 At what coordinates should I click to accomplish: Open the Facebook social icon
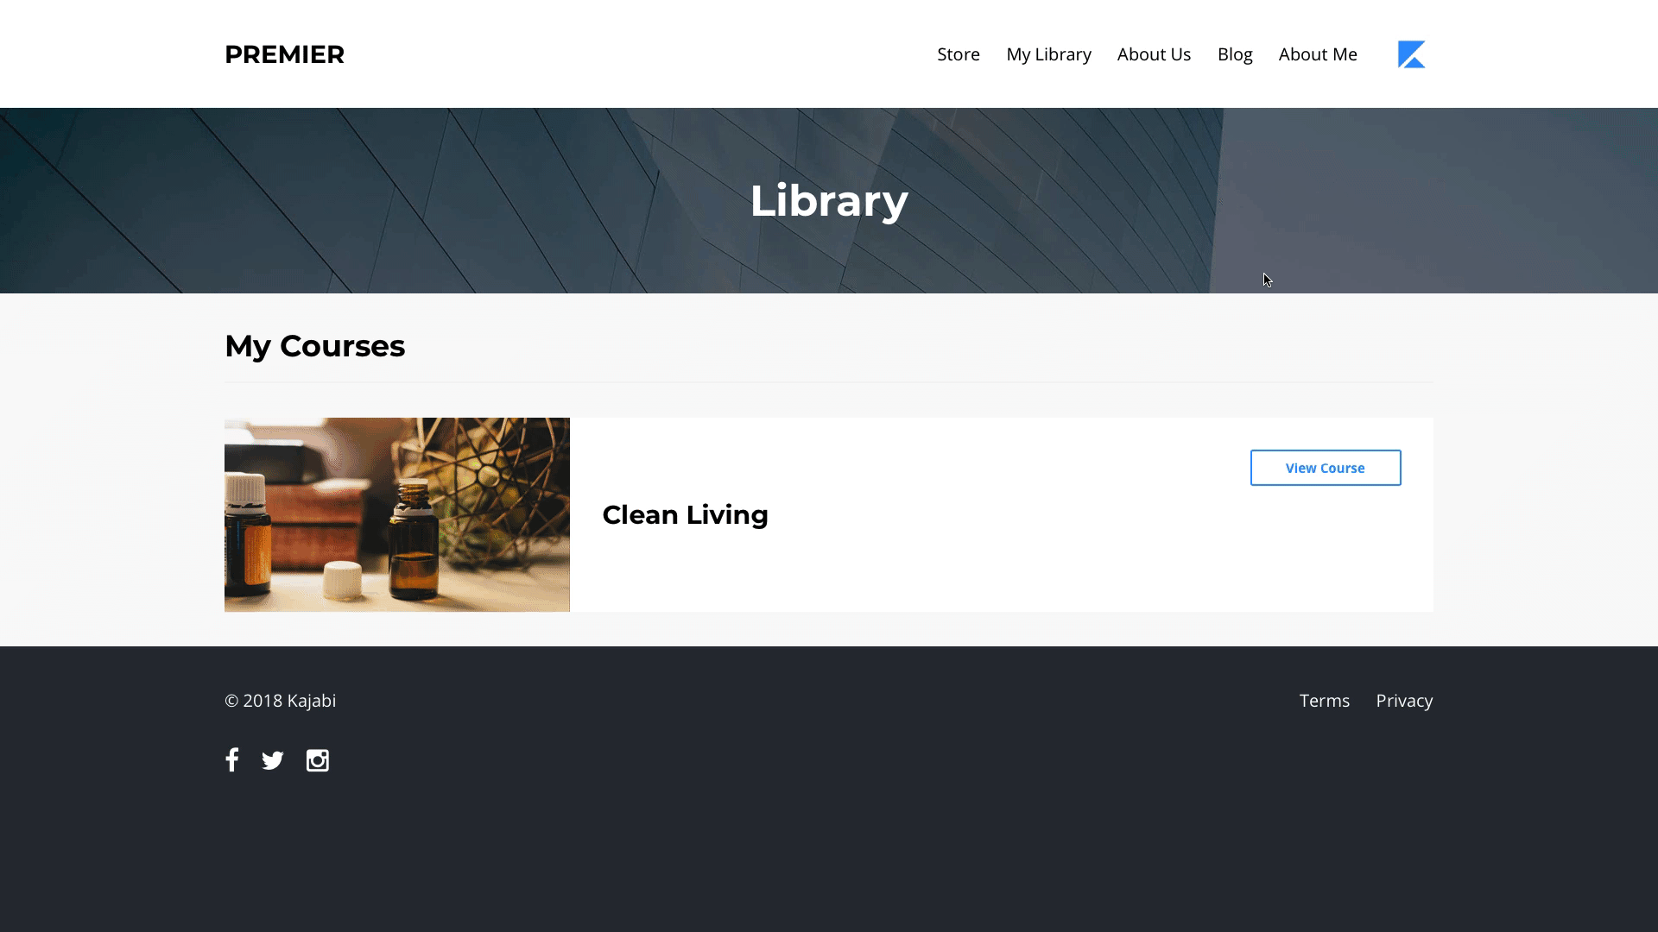tap(231, 760)
